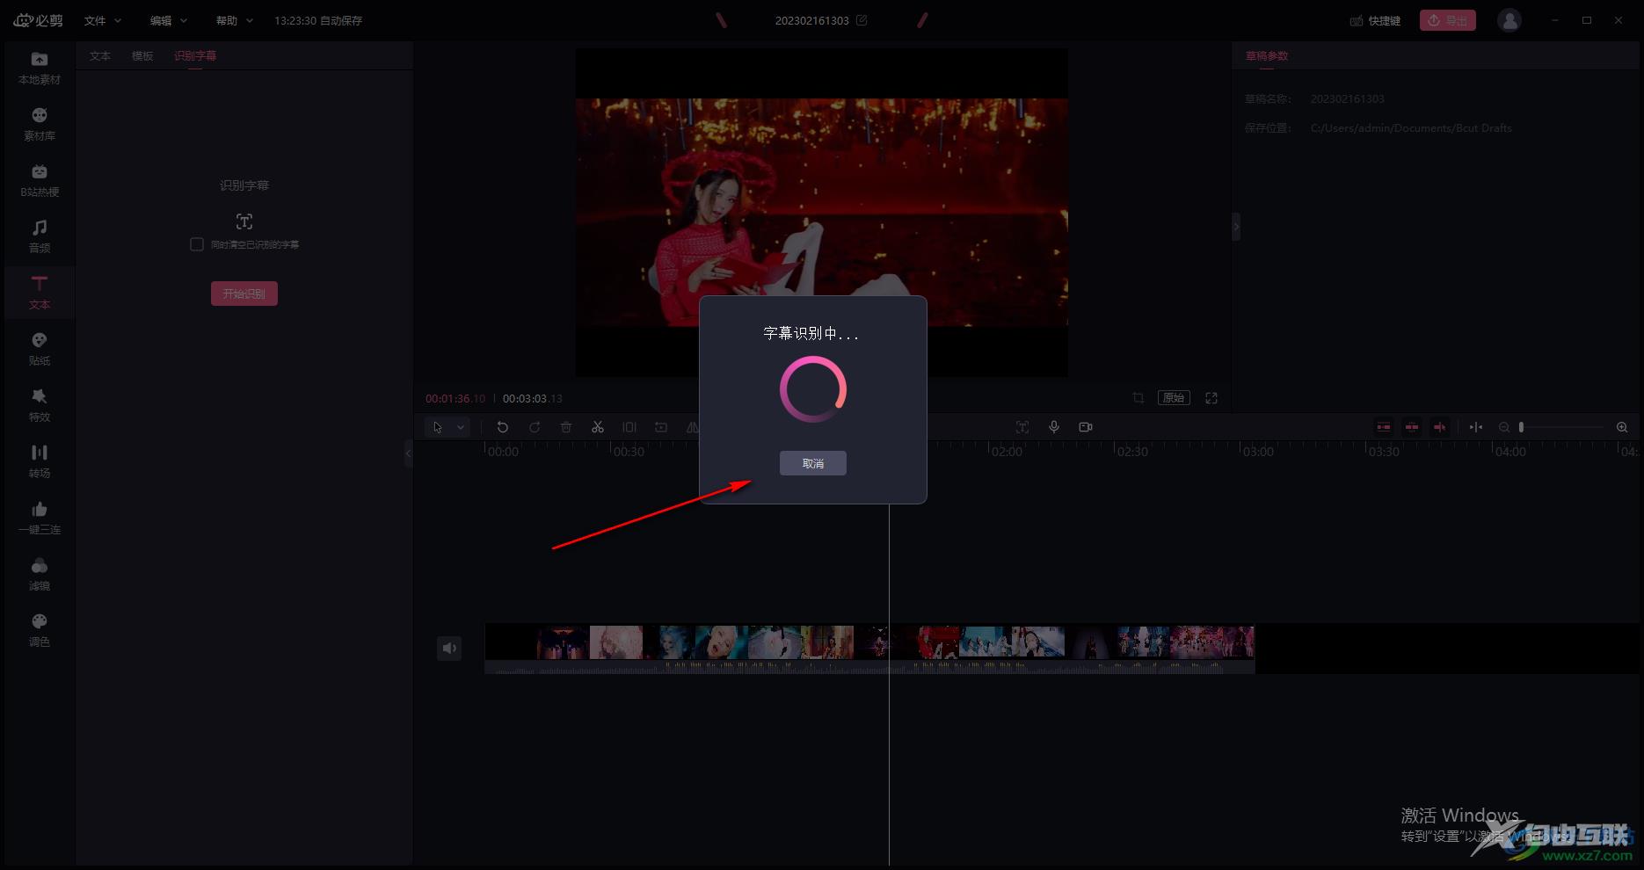
Task: Click 03:30 mark on timeline ruler
Action: (1384, 452)
